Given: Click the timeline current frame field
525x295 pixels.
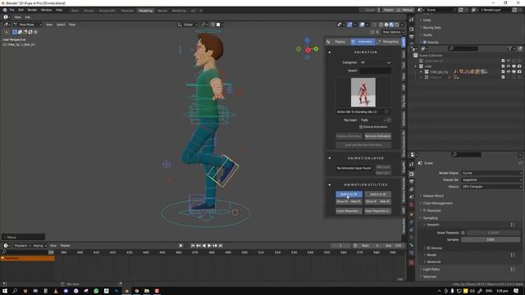Looking at the screenshot, I should coord(340,246).
